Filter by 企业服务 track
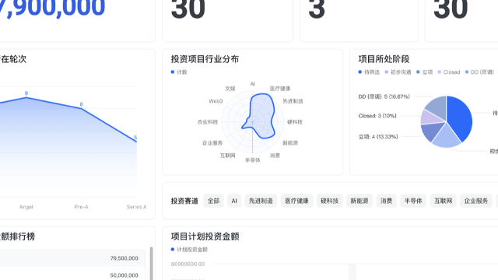The height and width of the screenshot is (280, 498). (x=475, y=201)
